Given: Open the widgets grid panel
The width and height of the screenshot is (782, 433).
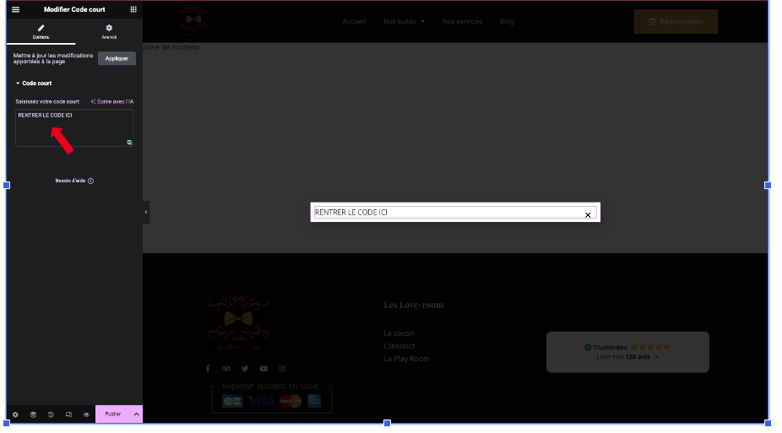Looking at the screenshot, I should pyautogui.click(x=133, y=9).
